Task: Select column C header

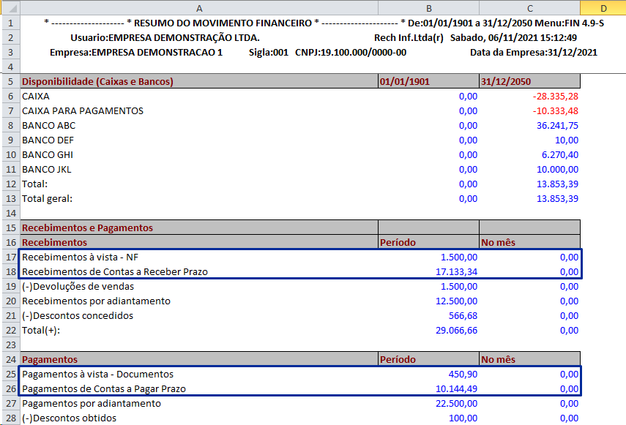Action: [x=529, y=7]
